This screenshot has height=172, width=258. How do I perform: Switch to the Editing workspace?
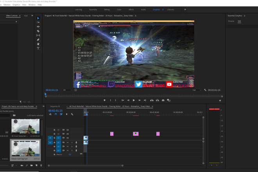tap(107, 9)
